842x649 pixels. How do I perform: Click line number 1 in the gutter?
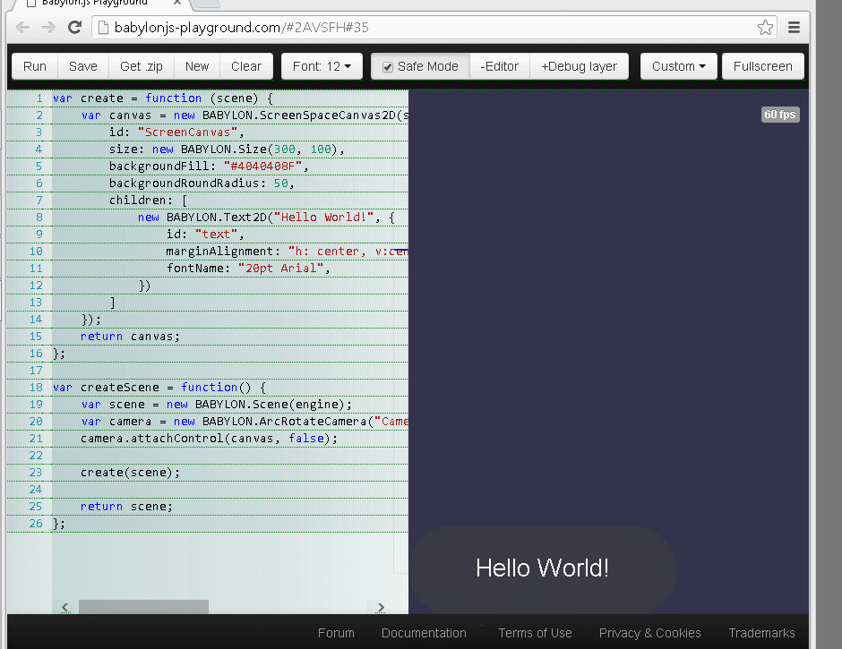pos(39,98)
